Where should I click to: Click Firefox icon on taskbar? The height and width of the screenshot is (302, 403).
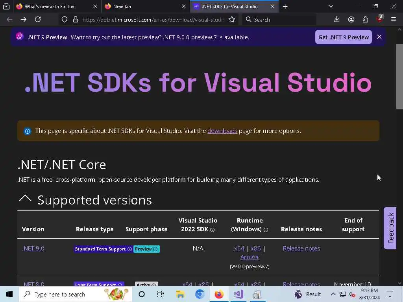coord(219,294)
